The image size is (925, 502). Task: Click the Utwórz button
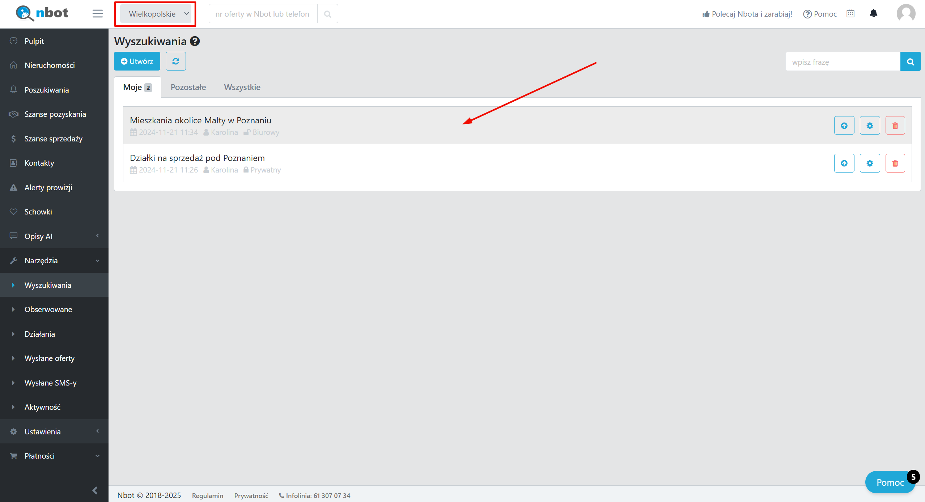coord(137,61)
